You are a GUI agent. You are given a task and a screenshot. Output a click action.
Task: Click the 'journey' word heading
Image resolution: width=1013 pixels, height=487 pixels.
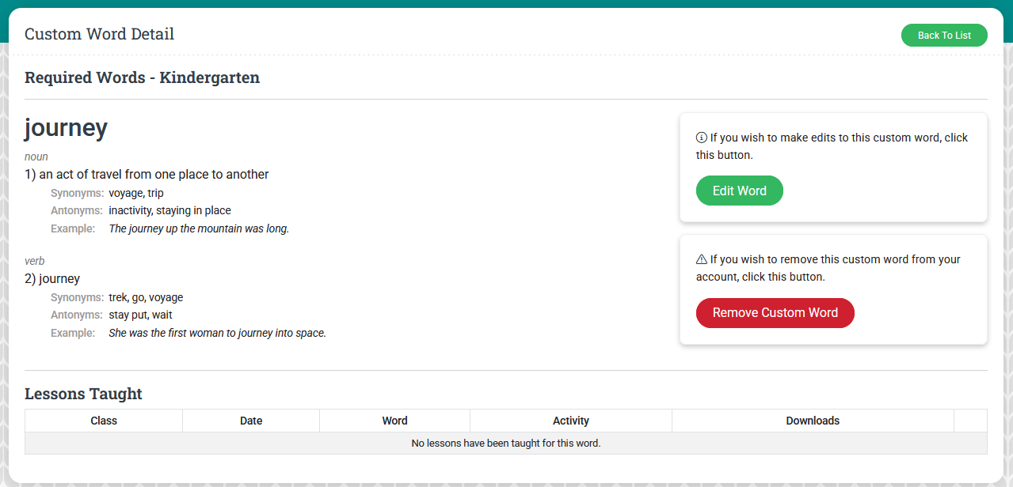coord(66,128)
